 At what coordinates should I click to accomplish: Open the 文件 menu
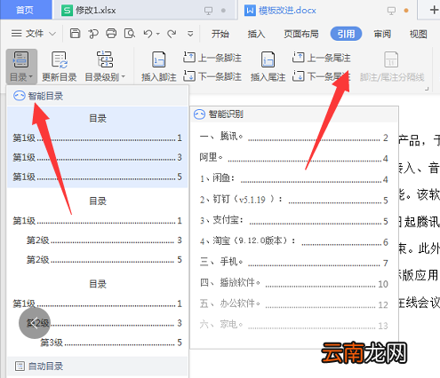(x=28, y=34)
